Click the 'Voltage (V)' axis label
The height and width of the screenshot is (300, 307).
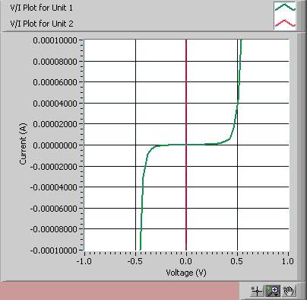point(186,273)
